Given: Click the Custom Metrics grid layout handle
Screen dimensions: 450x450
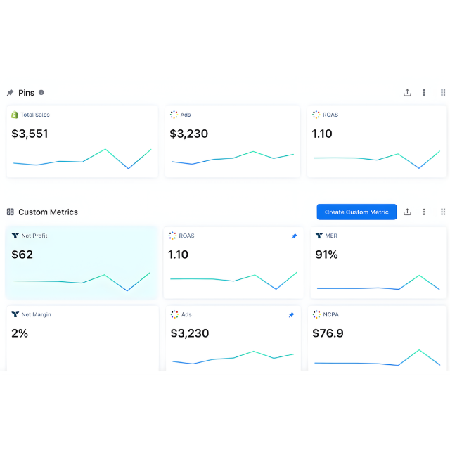Looking at the screenshot, I should [443, 212].
